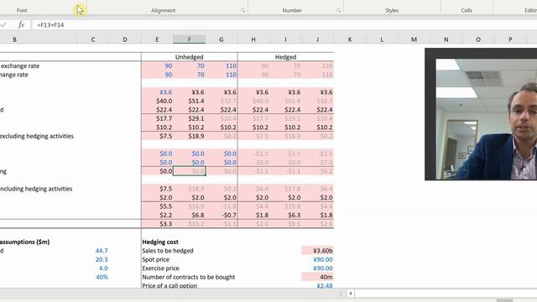Select column K header
The height and width of the screenshot is (302, 537).
[x=350, y=39]
